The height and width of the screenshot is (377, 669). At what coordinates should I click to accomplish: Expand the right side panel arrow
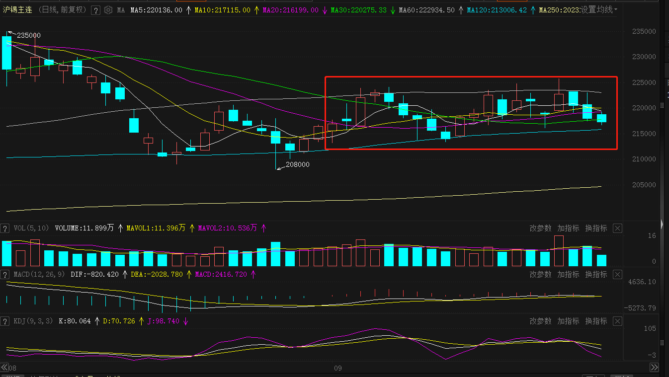click(x=662, y=225)
